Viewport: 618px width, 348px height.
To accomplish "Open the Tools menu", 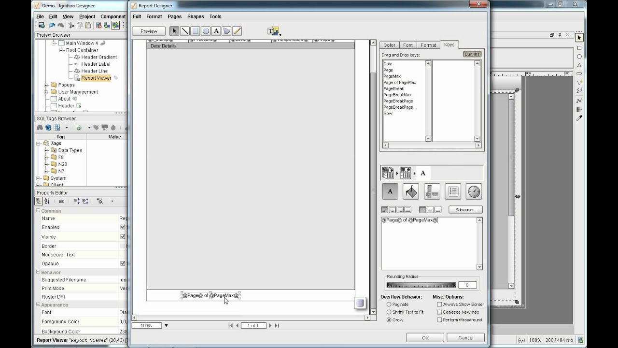I will pyautogui.click(x=215, y=16).
